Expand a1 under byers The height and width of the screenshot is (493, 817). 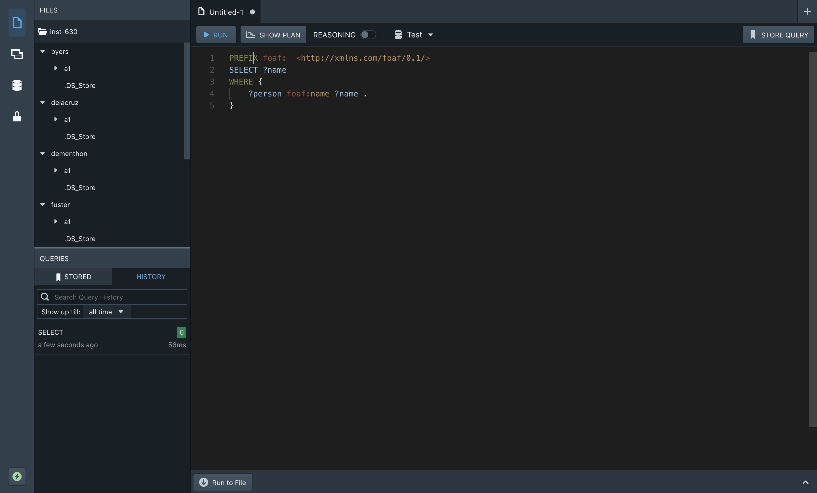pyautogui.click(x=56, y=68)
